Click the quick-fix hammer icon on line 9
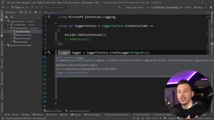This screenshot has width=214, height=120. tap(49, 52)
